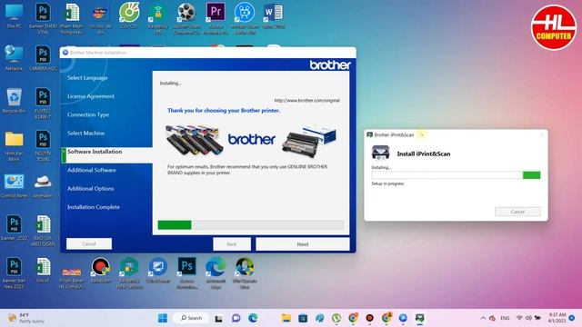Click the volume icon in system tray
The width and height of the screenshot is (582, 327).
(x=528, y=318)
